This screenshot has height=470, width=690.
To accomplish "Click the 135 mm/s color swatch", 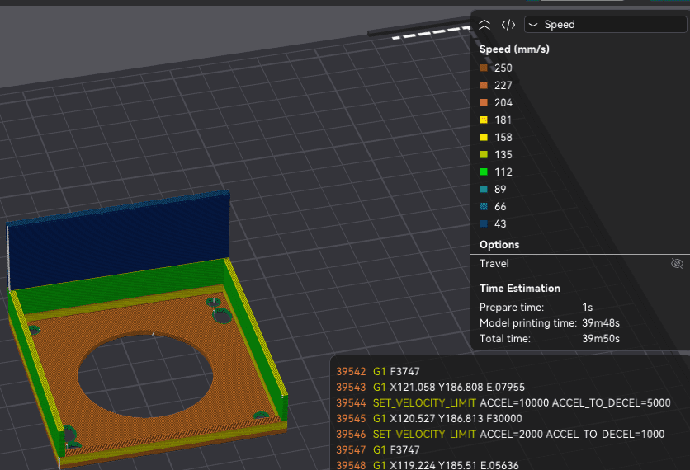I will 484,154.
